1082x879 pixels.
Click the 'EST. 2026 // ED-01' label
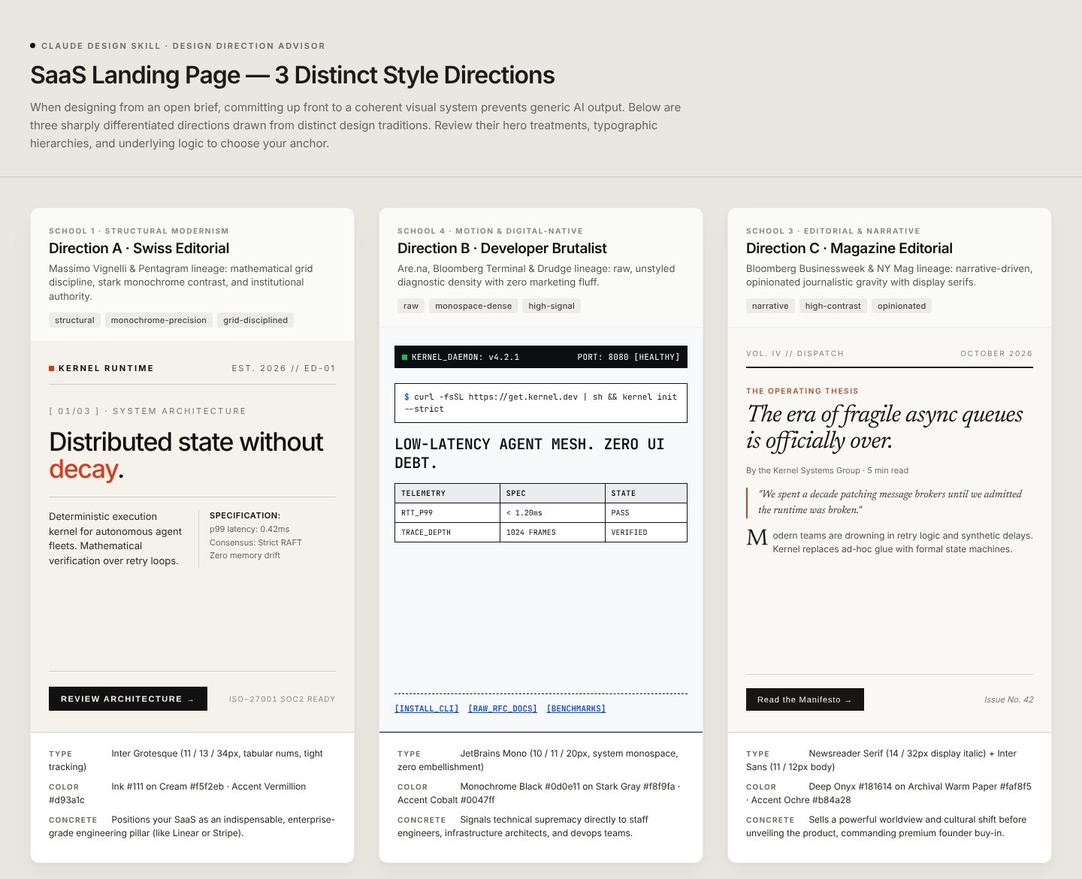(283, 368)
